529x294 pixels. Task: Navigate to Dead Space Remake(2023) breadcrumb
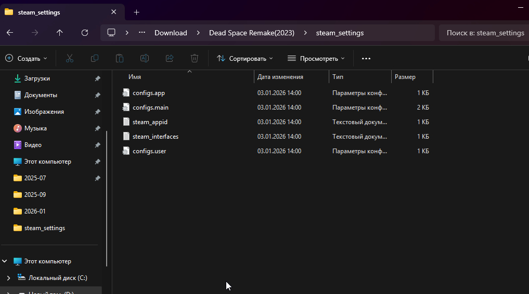point(252,33)
